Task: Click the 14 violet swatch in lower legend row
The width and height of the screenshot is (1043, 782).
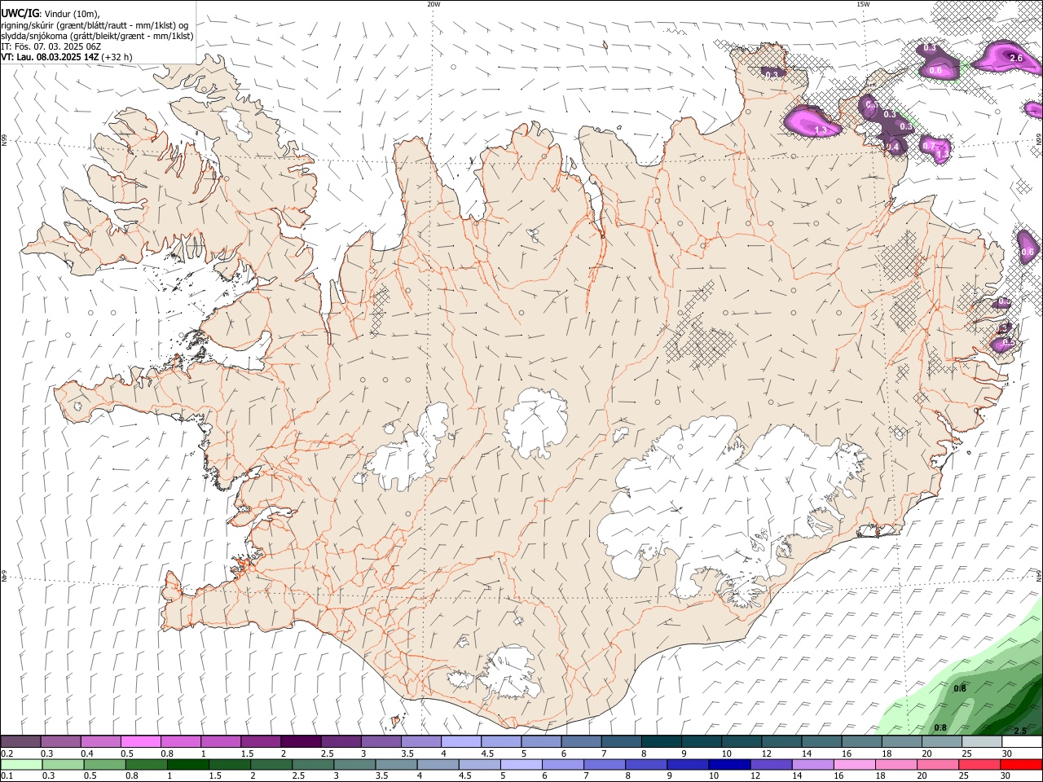Action: pyautogui.click(x=813, y=765)
